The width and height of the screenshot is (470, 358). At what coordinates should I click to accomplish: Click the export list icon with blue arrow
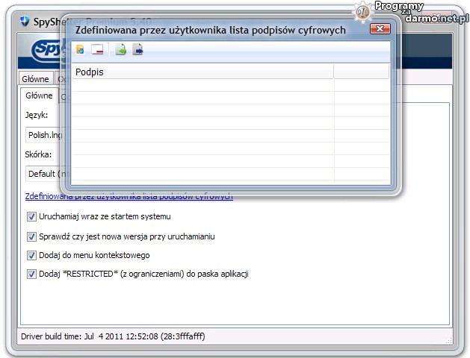coord(137,50)
